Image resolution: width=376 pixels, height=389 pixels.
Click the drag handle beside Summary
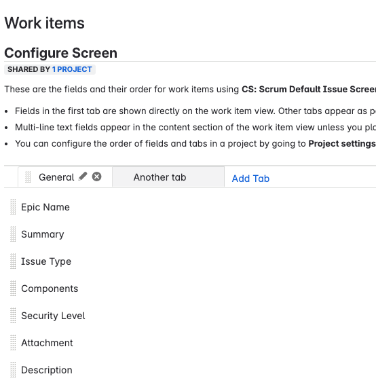[13, 234]
